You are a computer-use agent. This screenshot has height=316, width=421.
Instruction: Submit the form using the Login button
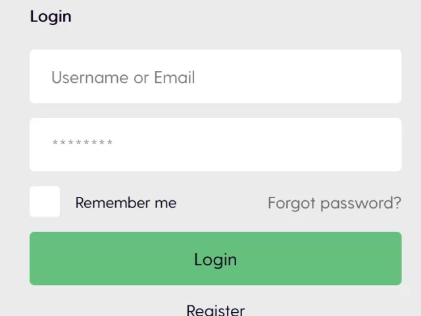click(x=215, y=259)
